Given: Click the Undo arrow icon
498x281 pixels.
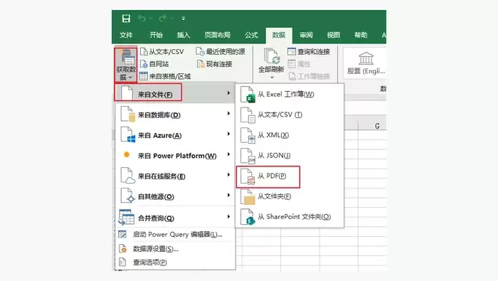Looking at the screenshot, I should [x=142, y=18].
